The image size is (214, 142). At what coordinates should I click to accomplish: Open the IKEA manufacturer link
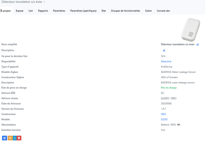pyautogui.click(x=163, y=114)
